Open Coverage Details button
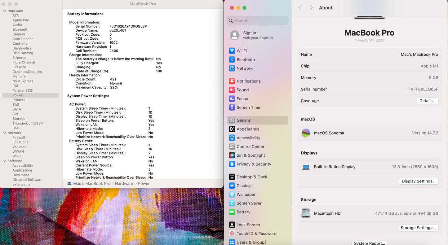Screen dimensions: 448x245 tap(428, 101)
